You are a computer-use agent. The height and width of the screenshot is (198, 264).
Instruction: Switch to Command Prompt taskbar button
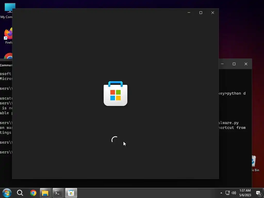[x=58, y=193]
